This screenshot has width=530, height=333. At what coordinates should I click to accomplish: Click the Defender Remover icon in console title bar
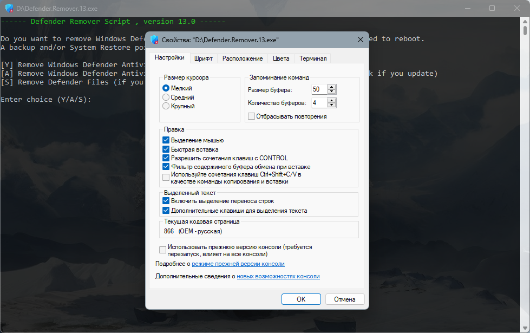(x=9, y=8)
